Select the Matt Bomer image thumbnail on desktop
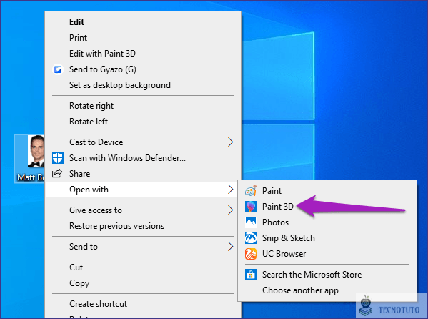Screen dimensions: 428x319 pyautogui.click(x=36, y=151)
